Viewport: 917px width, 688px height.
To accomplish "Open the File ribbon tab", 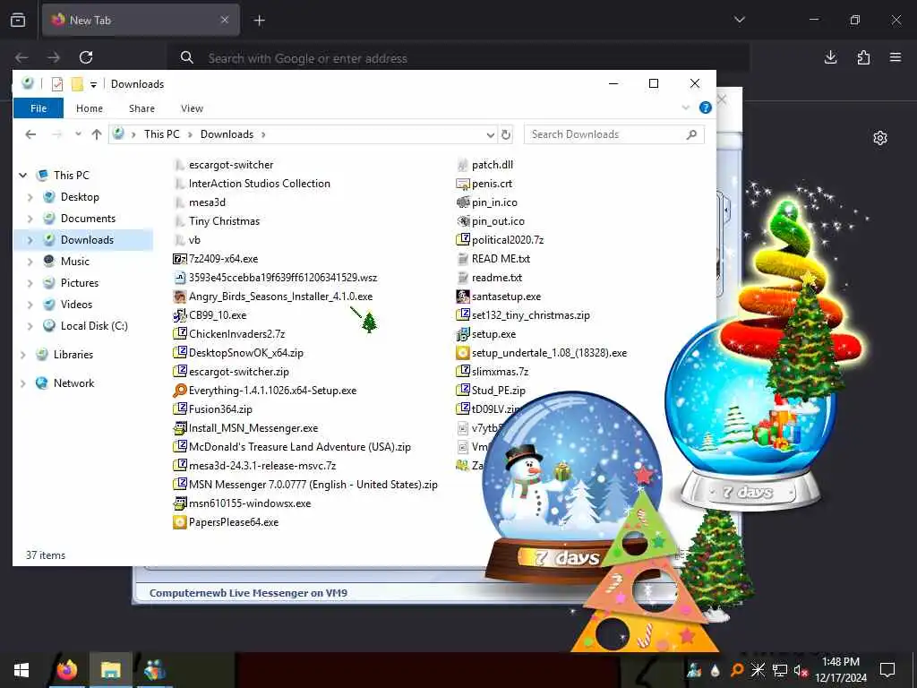I will coord(39,108).
